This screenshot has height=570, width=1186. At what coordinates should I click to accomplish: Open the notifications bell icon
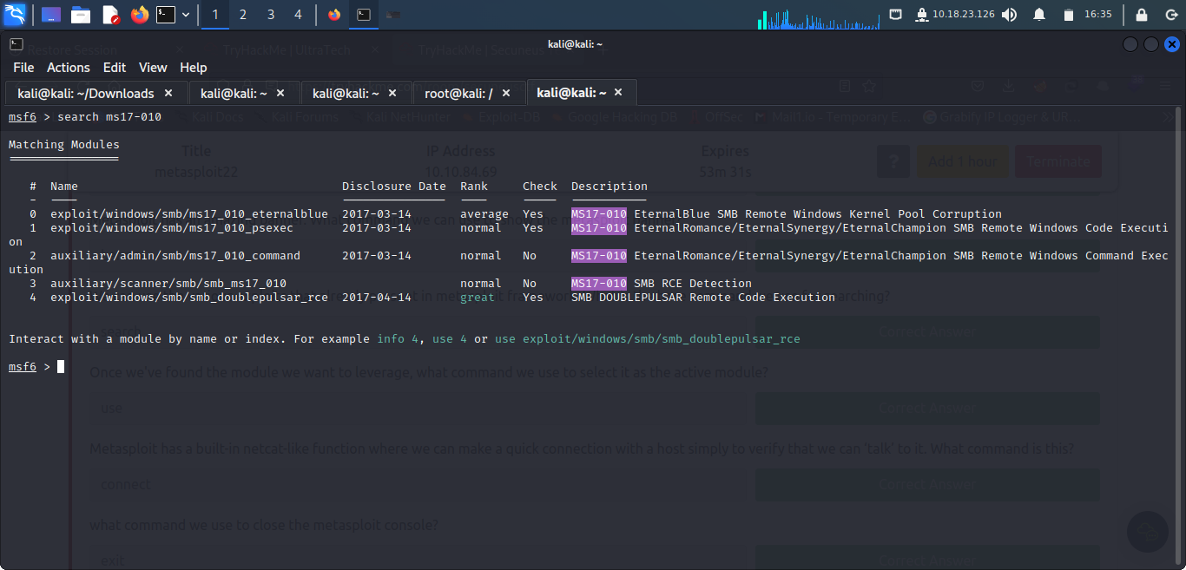point(1039,15)
